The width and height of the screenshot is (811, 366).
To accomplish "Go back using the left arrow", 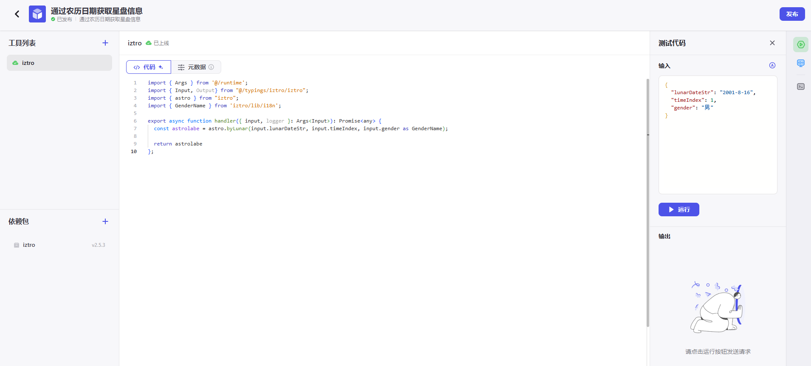I will click(17, 14).
